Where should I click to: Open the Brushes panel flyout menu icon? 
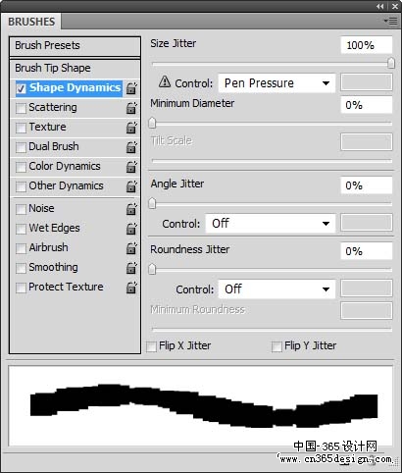390,22
